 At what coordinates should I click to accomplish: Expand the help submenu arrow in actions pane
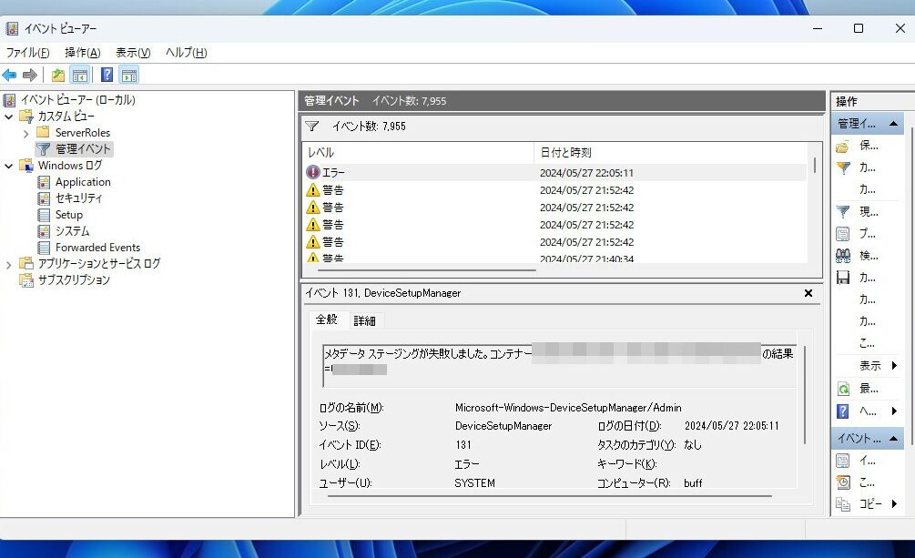tap(894, 411)
